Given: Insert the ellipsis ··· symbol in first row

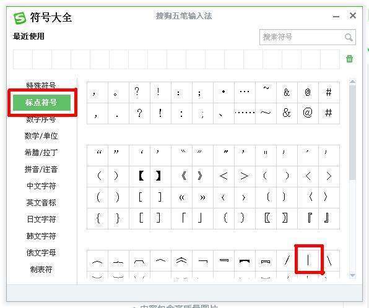Looking at the screenshot, I should click(x=245, y=92).
